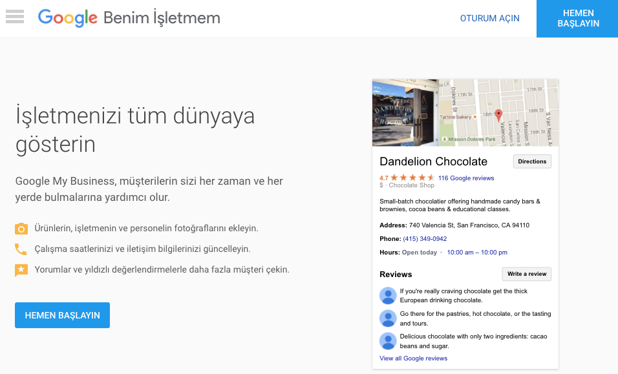Click the Benim İşletmem title text
This screenshot has width=618, height=374.
tap(162, 18)
